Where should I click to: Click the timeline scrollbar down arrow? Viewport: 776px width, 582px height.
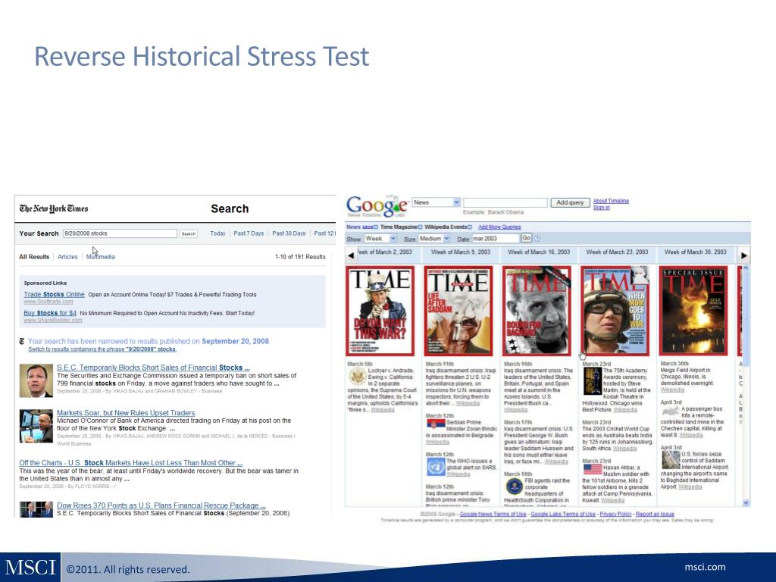(x=746, y=503)
